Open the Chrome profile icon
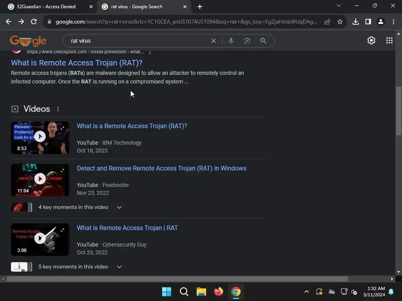402x301 pixels. pyautogui.click(x=381, y=22)
